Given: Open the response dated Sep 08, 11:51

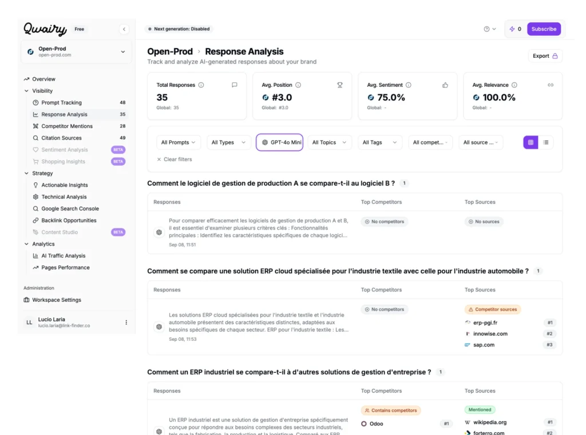Looking at the screenshot, I should (259, 232).
